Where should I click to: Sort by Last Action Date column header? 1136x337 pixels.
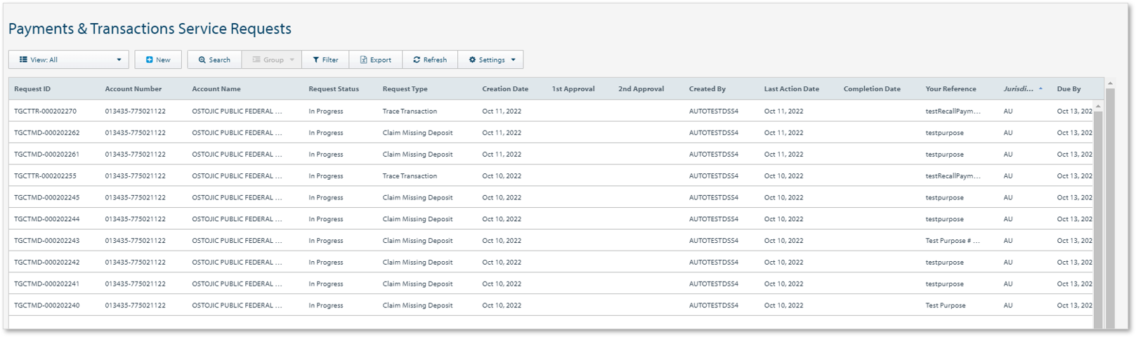click(792, 89)
